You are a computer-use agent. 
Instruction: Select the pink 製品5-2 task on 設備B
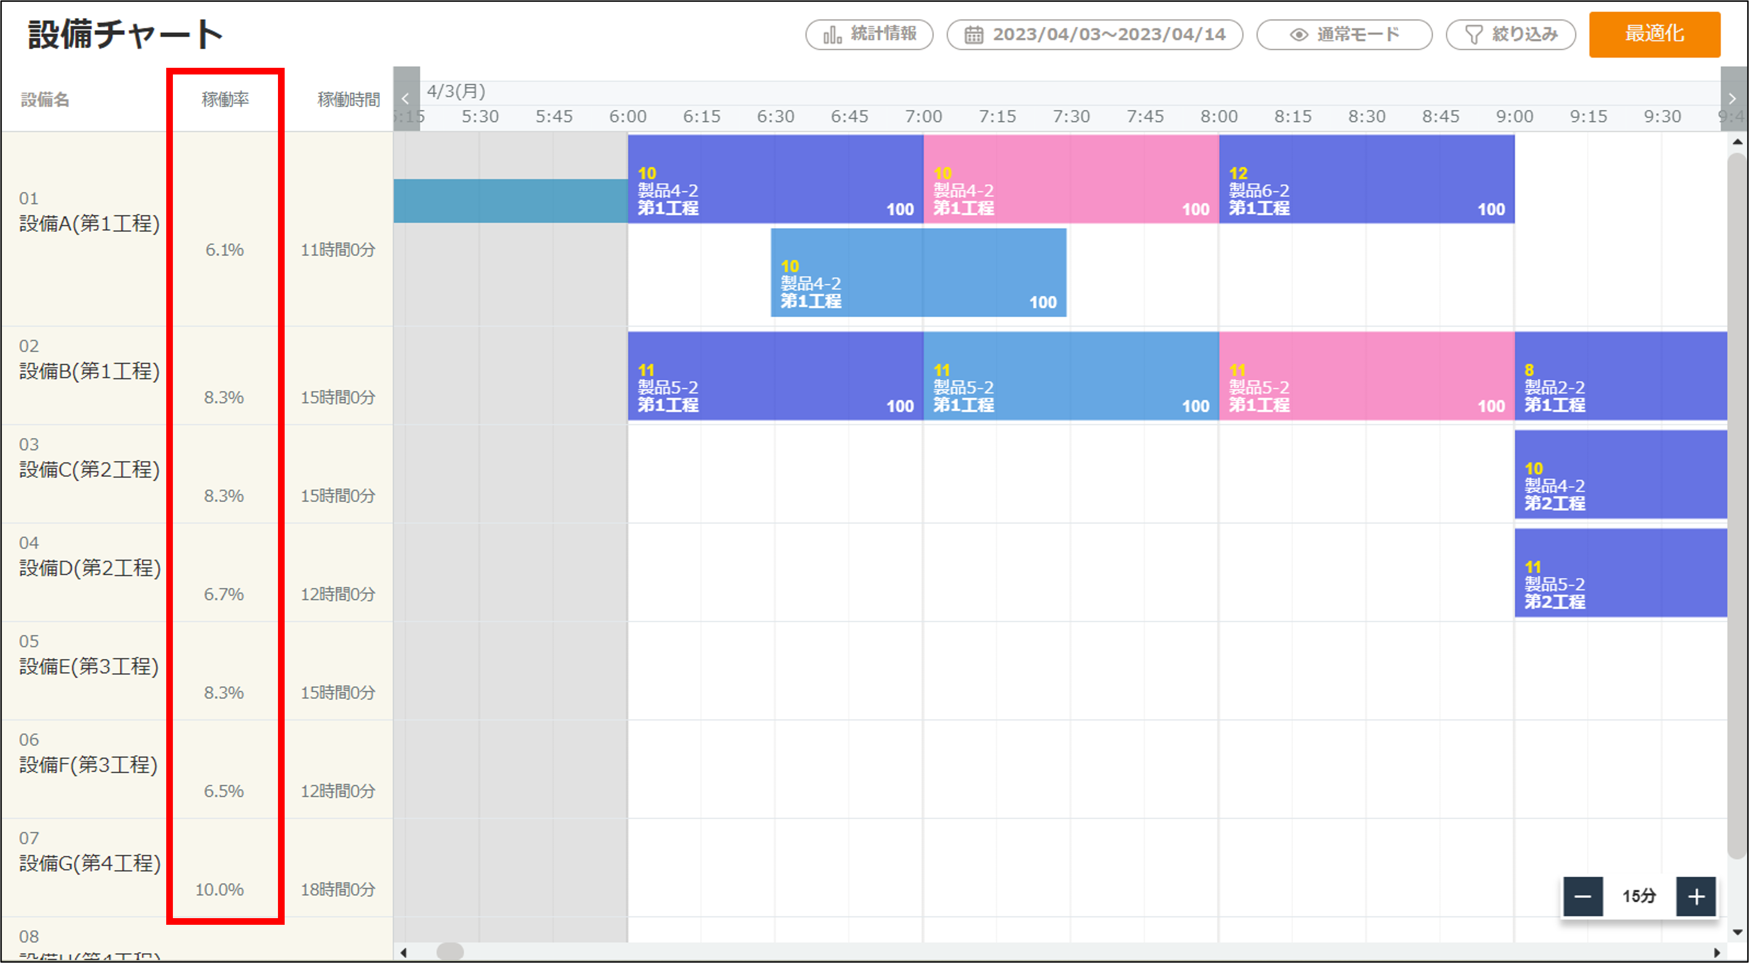pyautogui.click(x=1367, y=375)
